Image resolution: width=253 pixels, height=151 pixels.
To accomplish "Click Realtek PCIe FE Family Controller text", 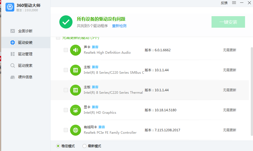I will point(110,132).
